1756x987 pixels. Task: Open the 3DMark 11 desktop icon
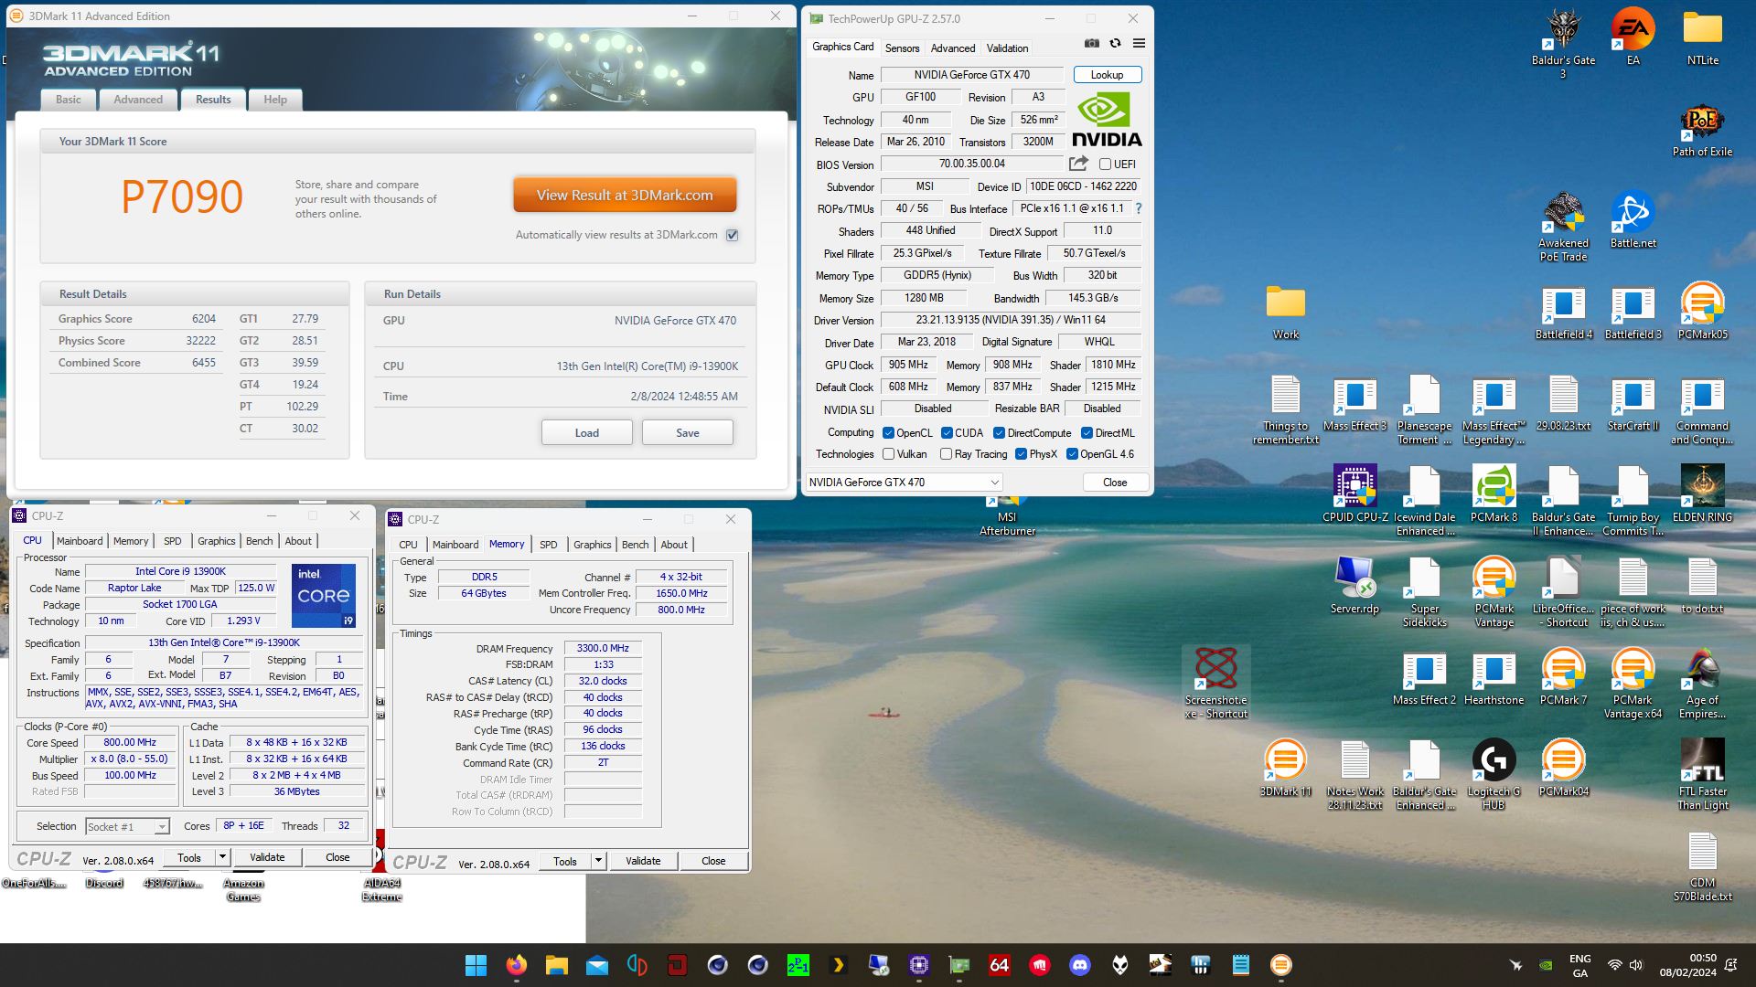[1285, 768]
